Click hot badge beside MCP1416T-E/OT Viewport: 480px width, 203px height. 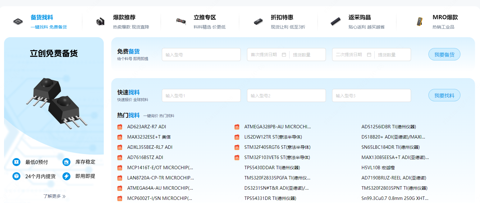[120, 168]
